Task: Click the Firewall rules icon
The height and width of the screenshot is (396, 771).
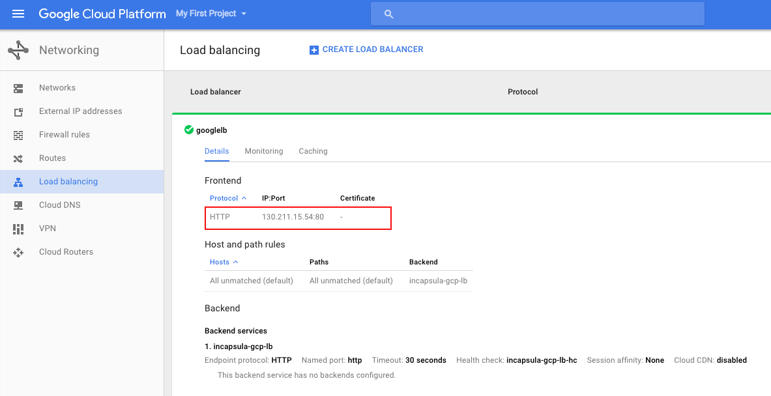Action: point(18,135)
